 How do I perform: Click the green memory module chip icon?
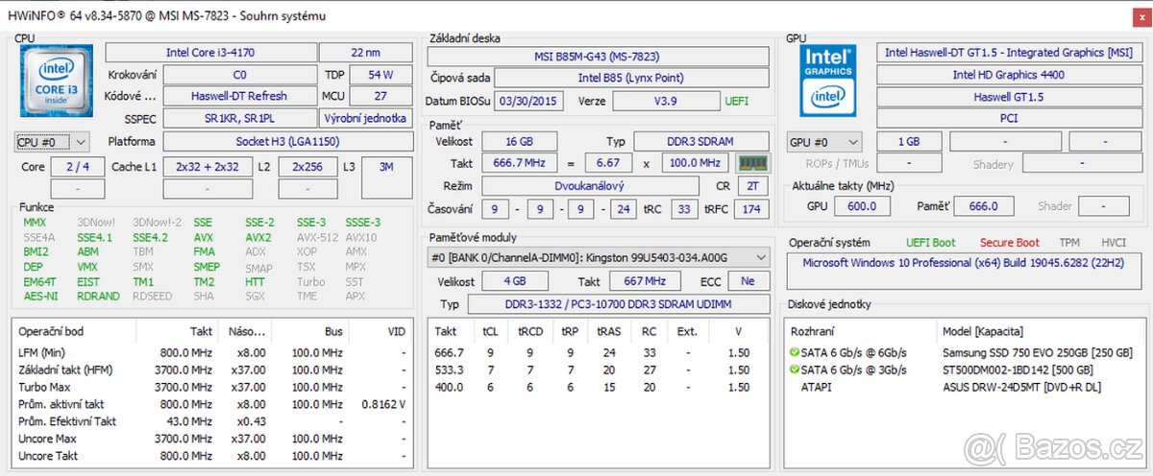tap(753, 163)
